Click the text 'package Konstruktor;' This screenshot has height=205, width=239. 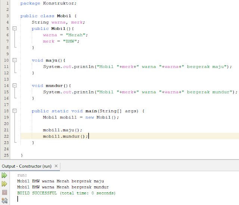click(48, 3)
